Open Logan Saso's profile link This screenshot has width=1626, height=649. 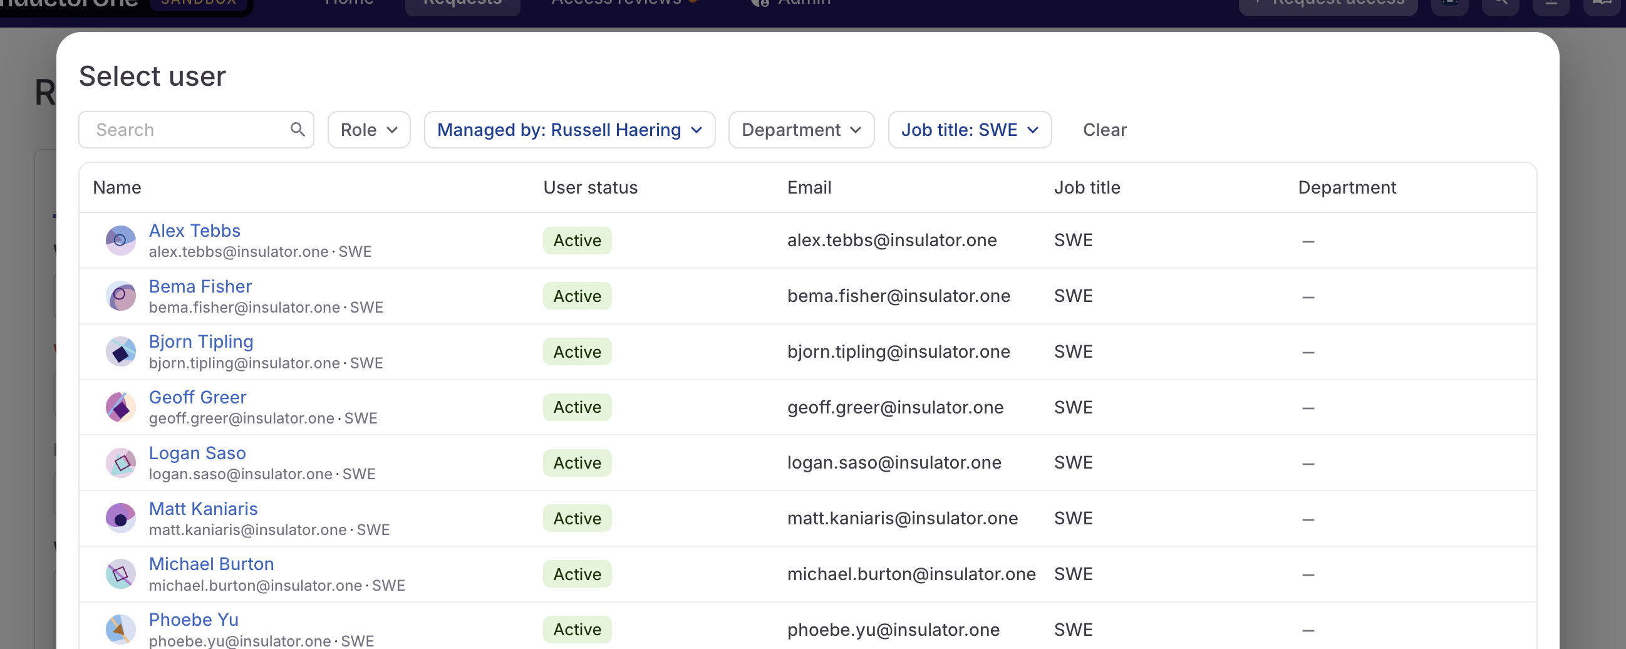click(197, 453)
